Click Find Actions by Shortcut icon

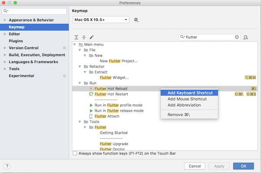pyautogui.click(x=246, y=37)
